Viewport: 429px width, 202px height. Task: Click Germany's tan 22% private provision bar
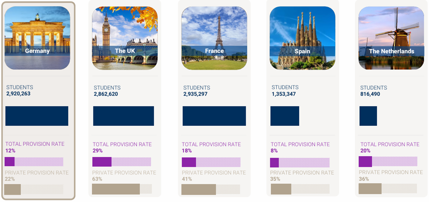[x=13, y=189]
